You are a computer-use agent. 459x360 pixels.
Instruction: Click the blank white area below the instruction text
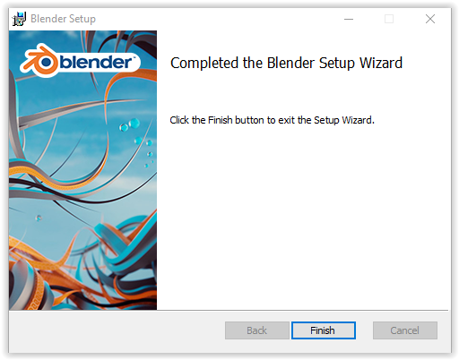pos(303,215)
